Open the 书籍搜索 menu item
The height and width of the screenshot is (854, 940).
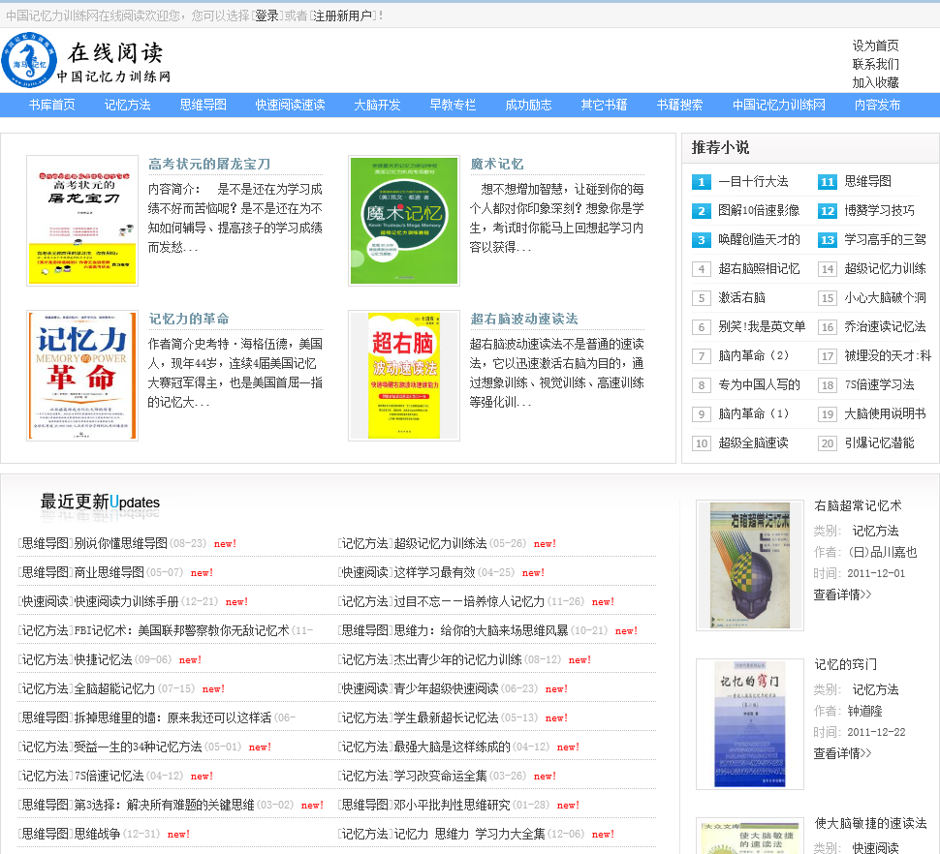(x=680, y=105)
